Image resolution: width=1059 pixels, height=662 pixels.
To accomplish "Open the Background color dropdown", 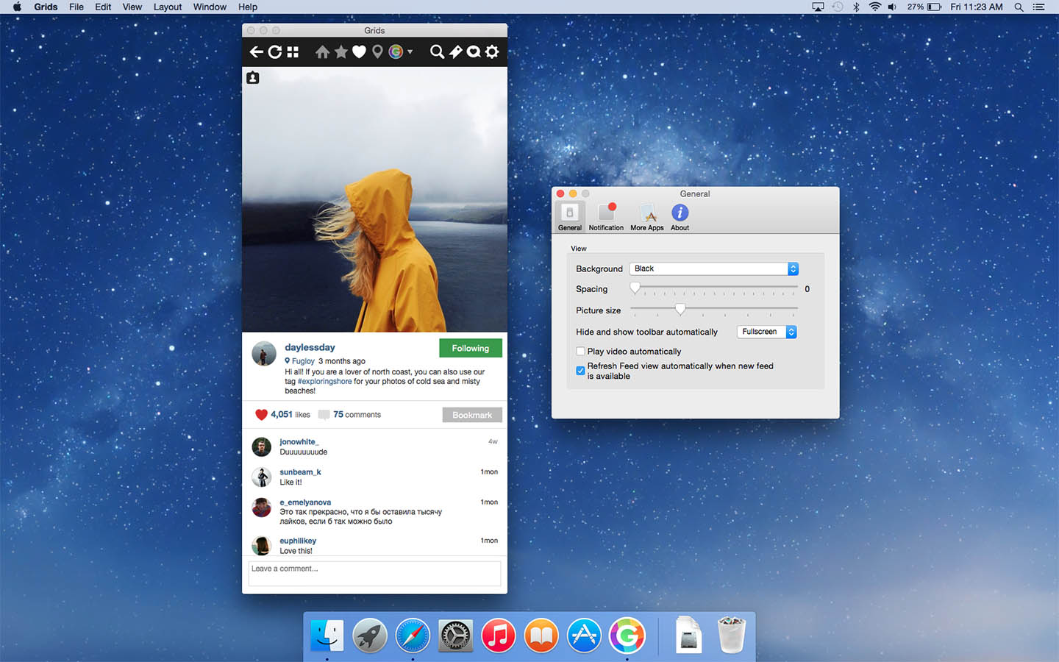I will coord(713,268).
